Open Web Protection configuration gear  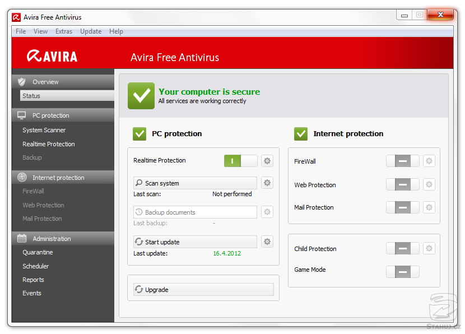(x=429, y=184)
